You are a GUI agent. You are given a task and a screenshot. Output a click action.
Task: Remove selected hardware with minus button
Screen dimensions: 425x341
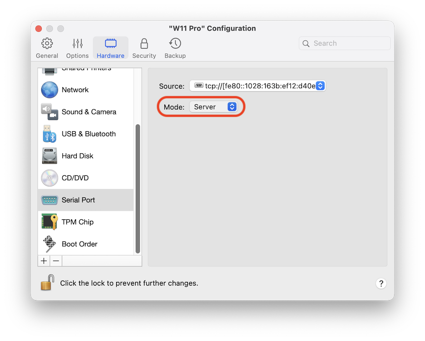coord(55,261)
